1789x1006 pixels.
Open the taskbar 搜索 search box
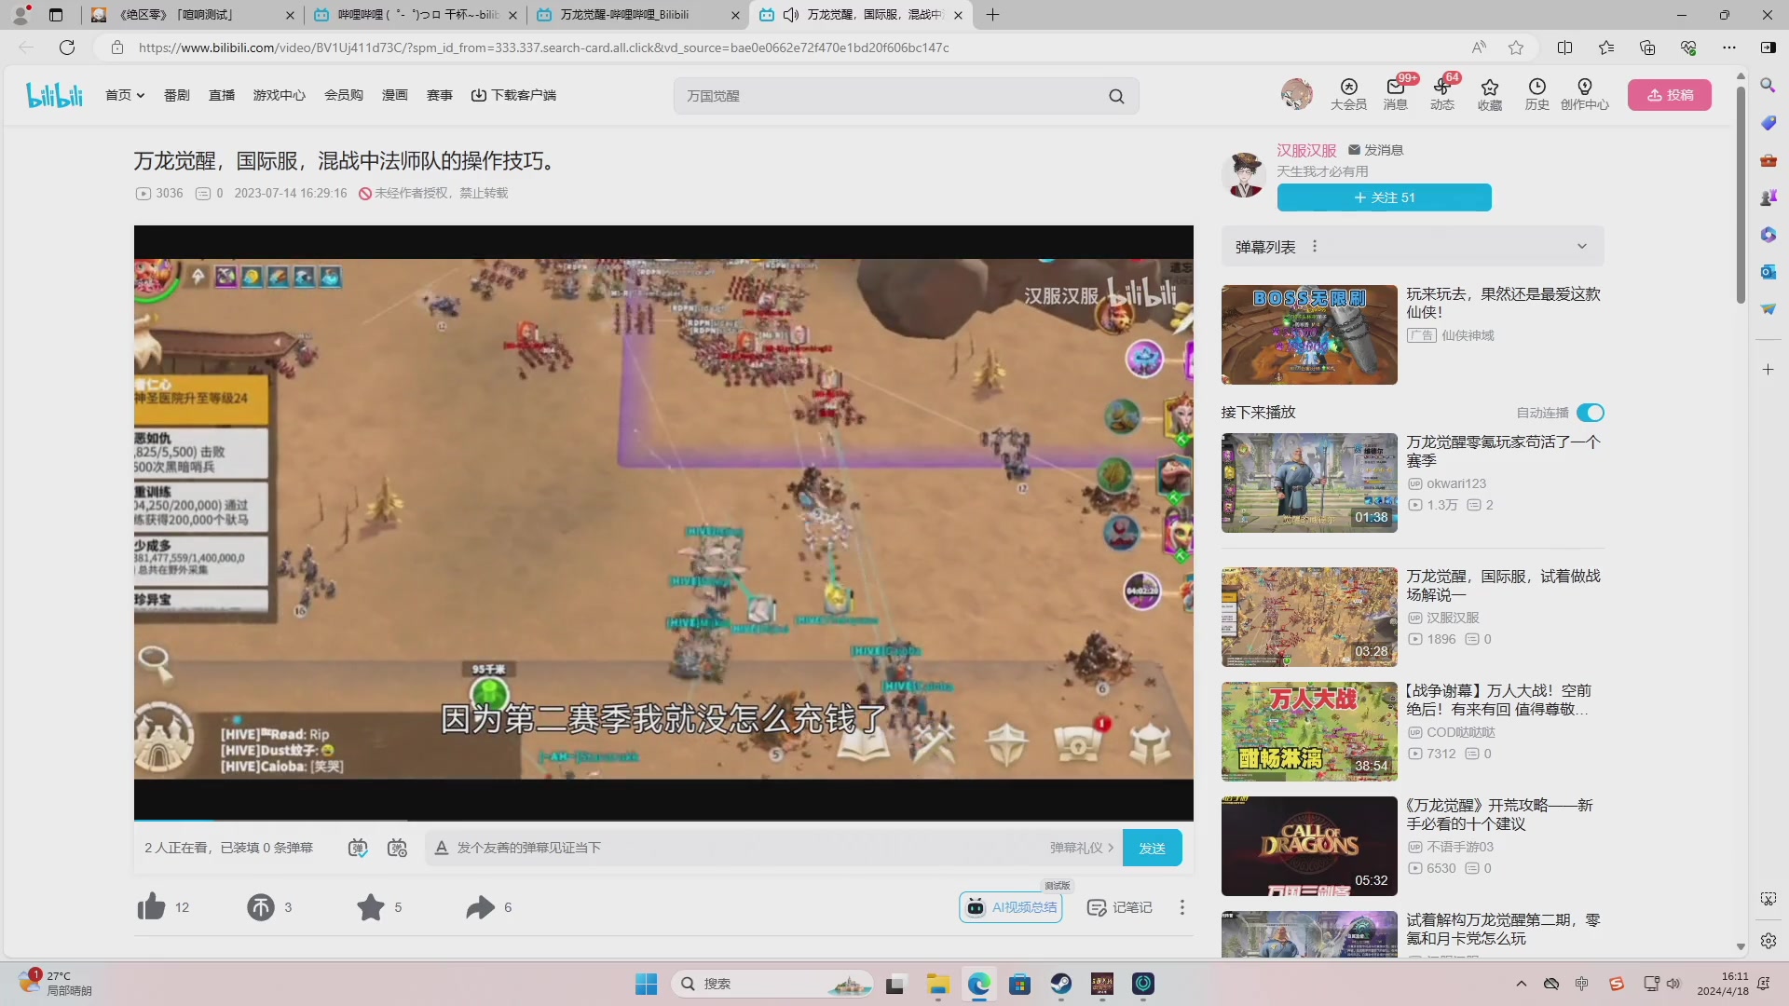pyautogui.click(x=772, y=984)
